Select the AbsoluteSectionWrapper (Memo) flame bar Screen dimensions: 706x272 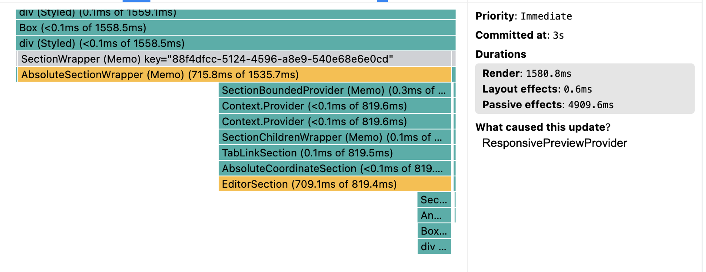click(235, 75)
